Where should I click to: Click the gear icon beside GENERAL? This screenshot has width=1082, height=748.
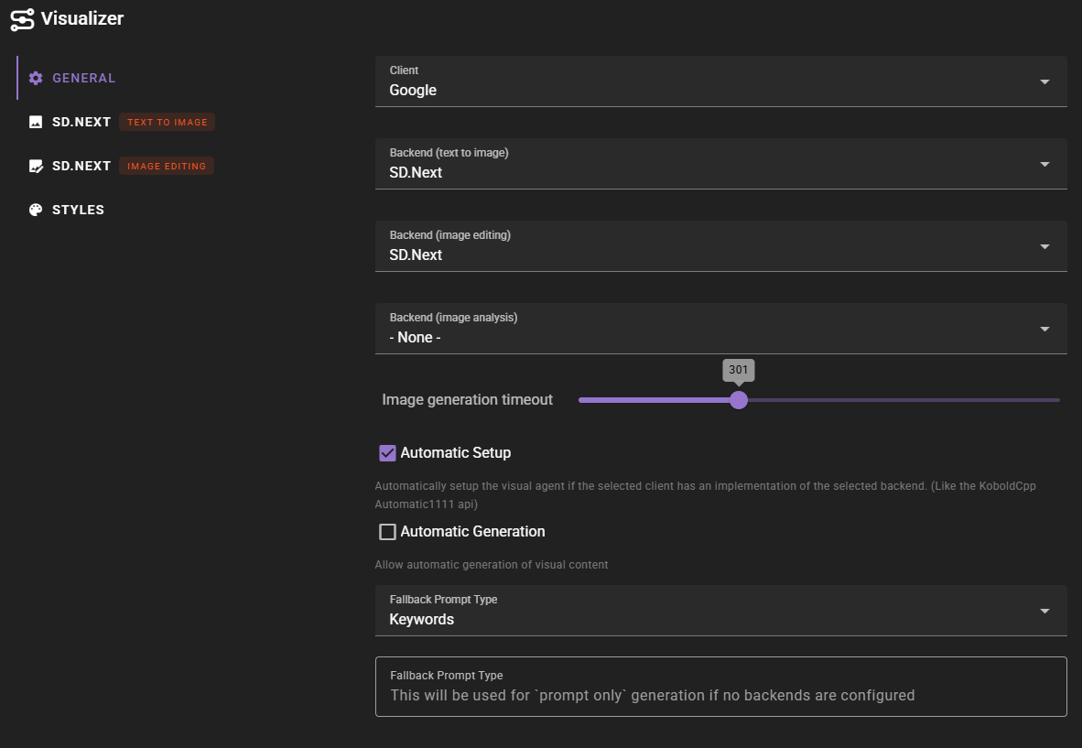(36, 78)
